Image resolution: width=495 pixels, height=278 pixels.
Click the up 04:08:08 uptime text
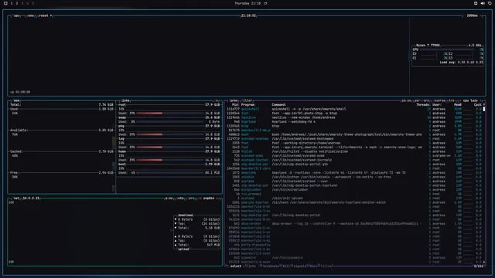20,92
